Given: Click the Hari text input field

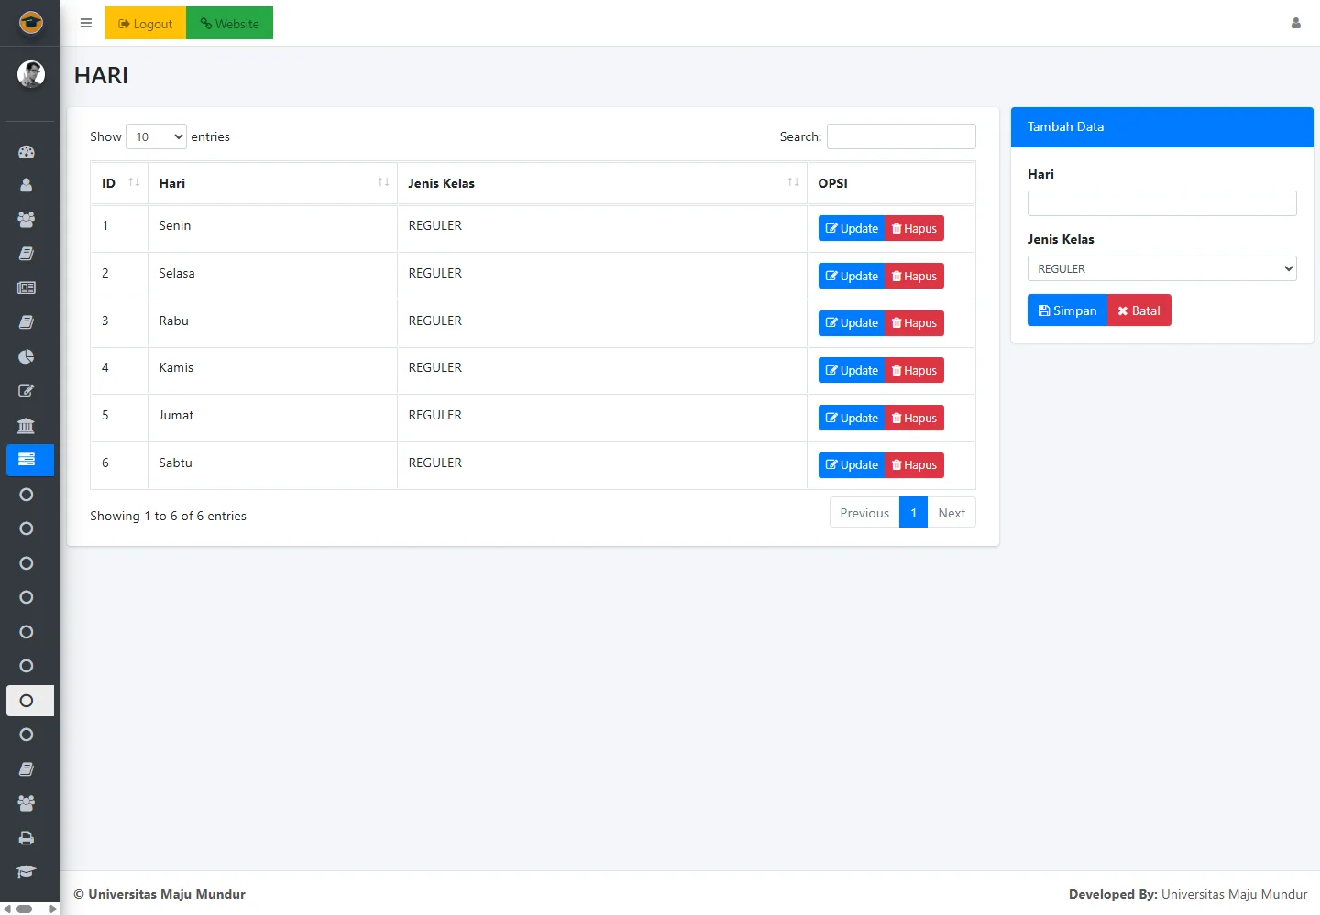Looking at the screenshot, I should point(1161,203).
